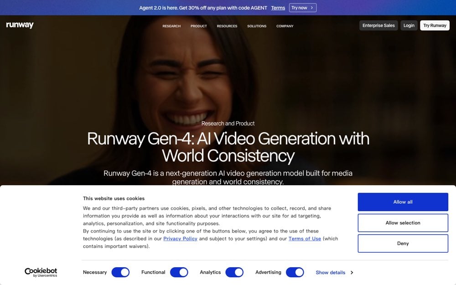Screen dimensions: 456x285
Task: Disable the Functional cookies switch
Action: coord(179,273)
